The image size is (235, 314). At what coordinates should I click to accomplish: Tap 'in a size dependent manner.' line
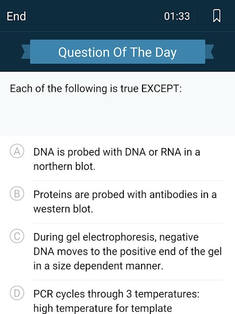point(98,266)
